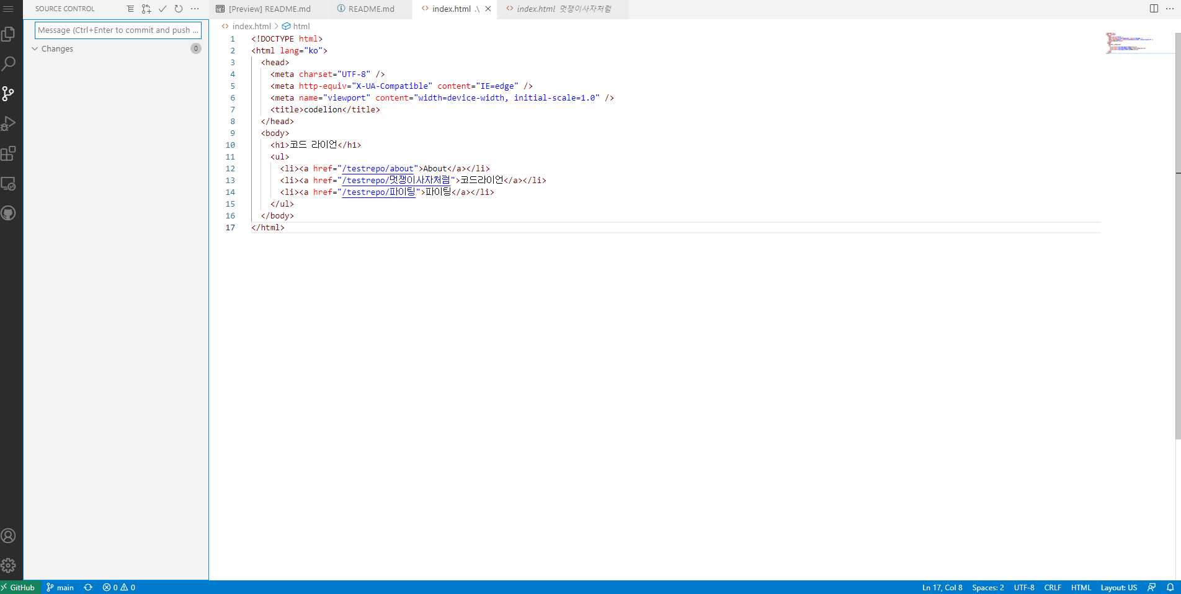Open the GitHub view icon
1181x594 pixels.
pos(9,213)
